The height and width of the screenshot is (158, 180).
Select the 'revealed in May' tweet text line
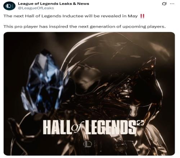coord(74,16)
